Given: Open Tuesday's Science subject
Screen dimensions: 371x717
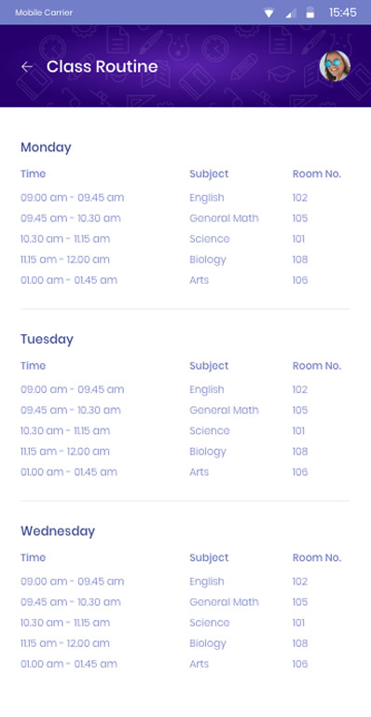Looking at the screenshot, I should pos(210,430).
